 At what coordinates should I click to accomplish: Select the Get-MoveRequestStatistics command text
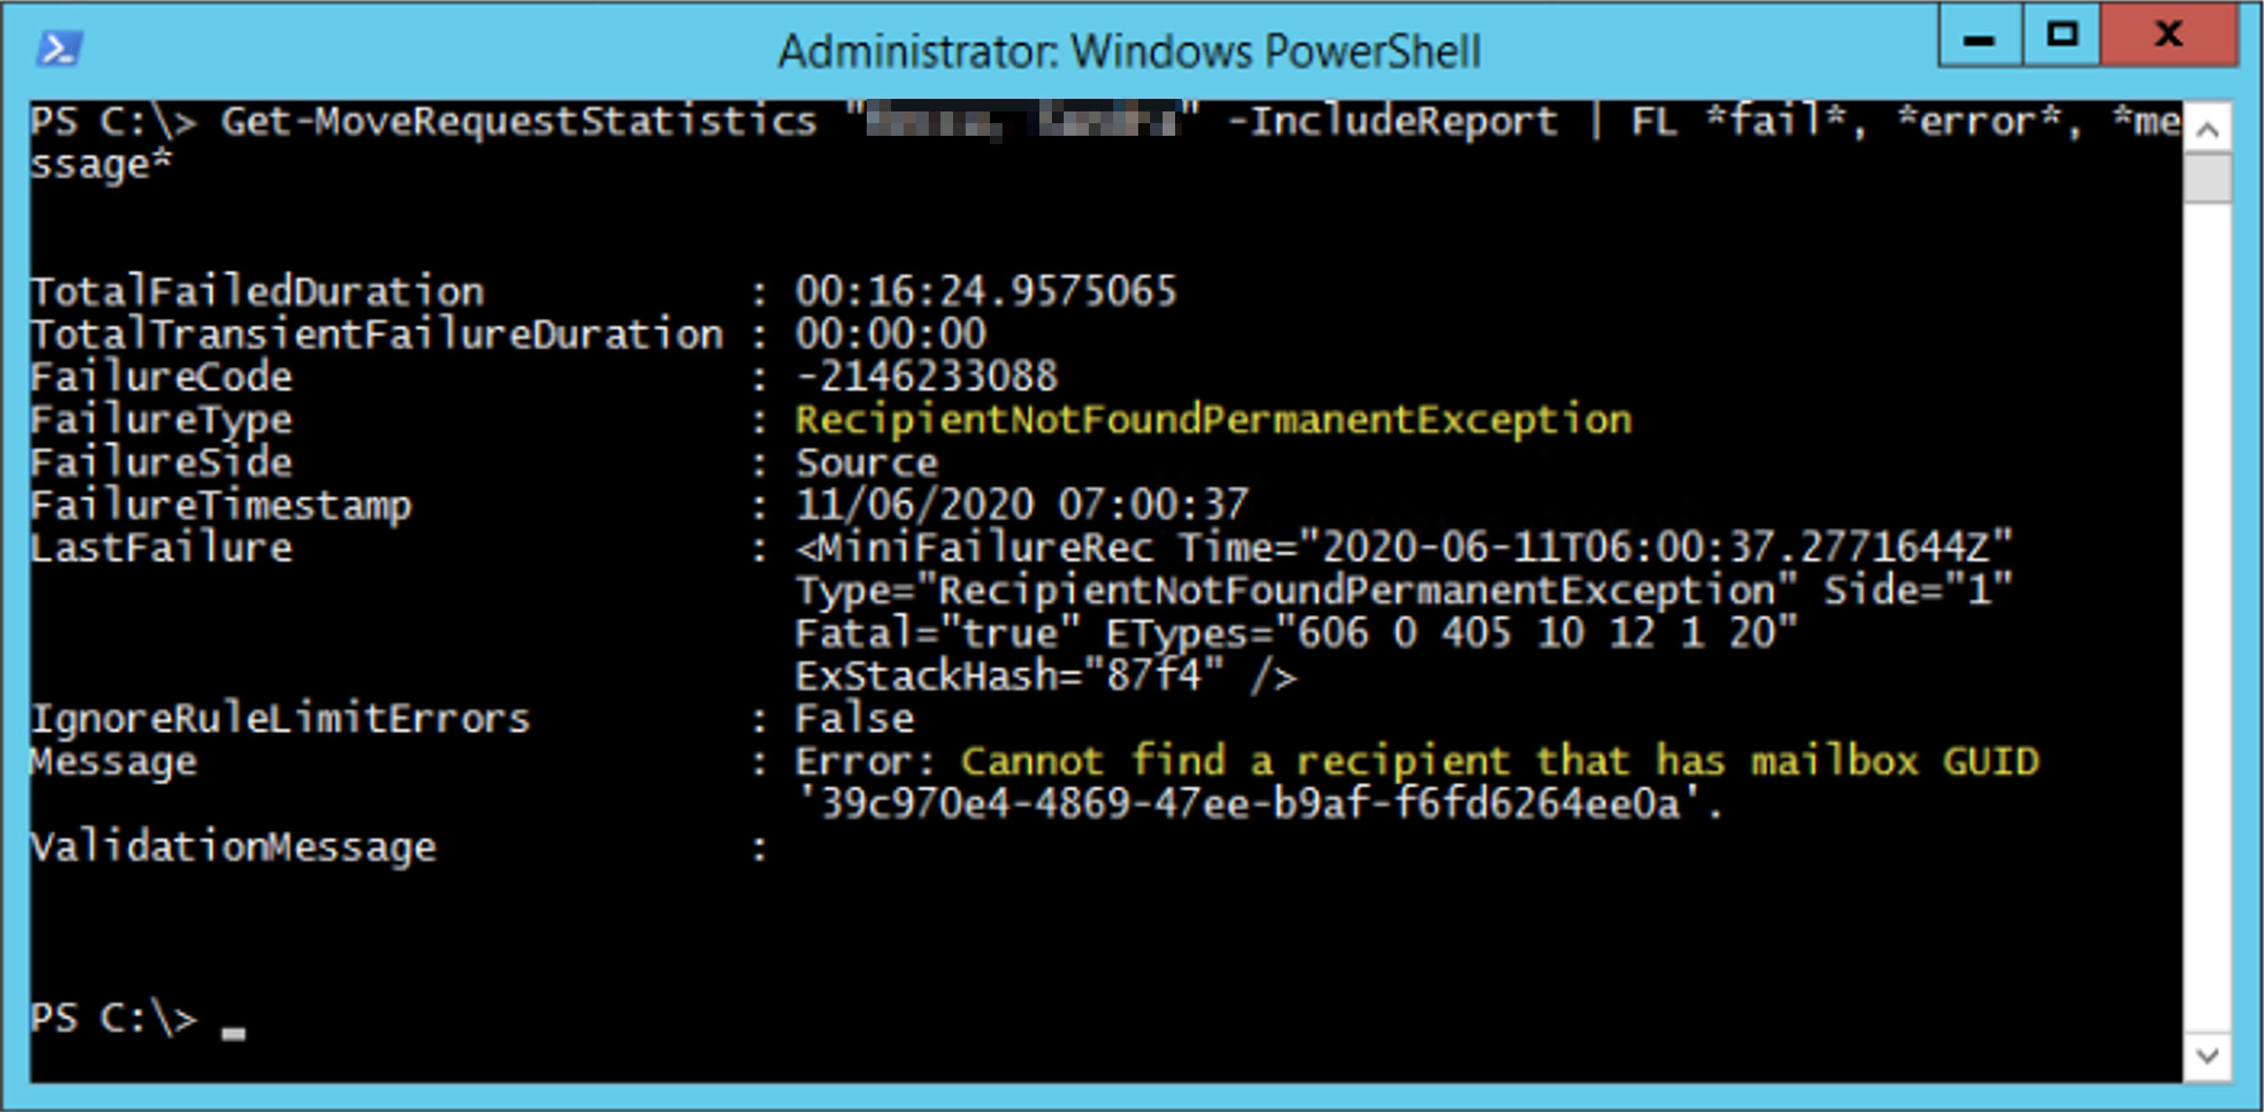(x=519, y=122)
